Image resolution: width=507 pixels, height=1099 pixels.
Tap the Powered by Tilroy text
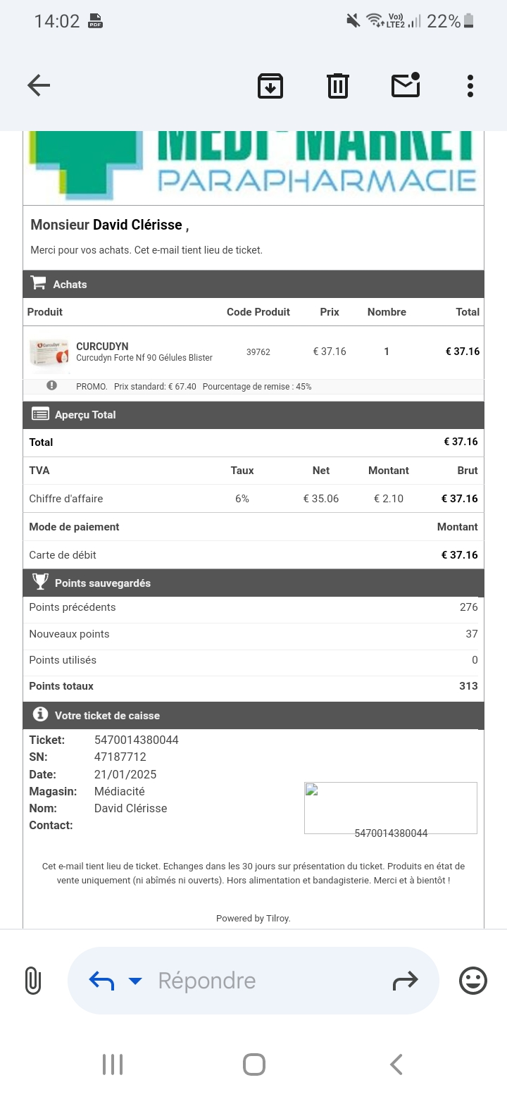click(x=254, y=918)
